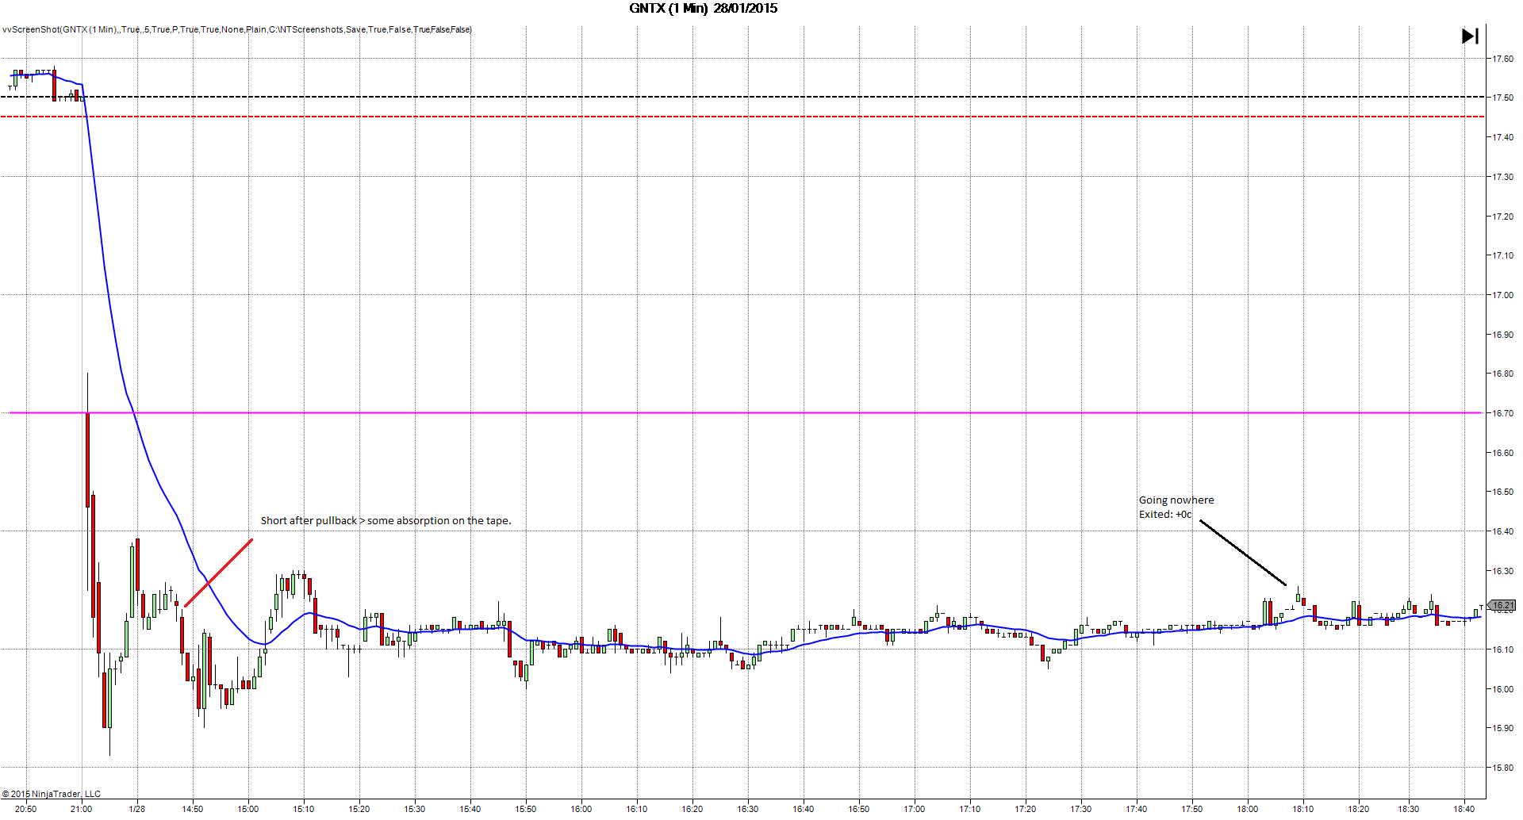The height and width of the screenshot is (820, 1523).
Task: Click the 16.70 price axis label
Action: click(1503, 413)
